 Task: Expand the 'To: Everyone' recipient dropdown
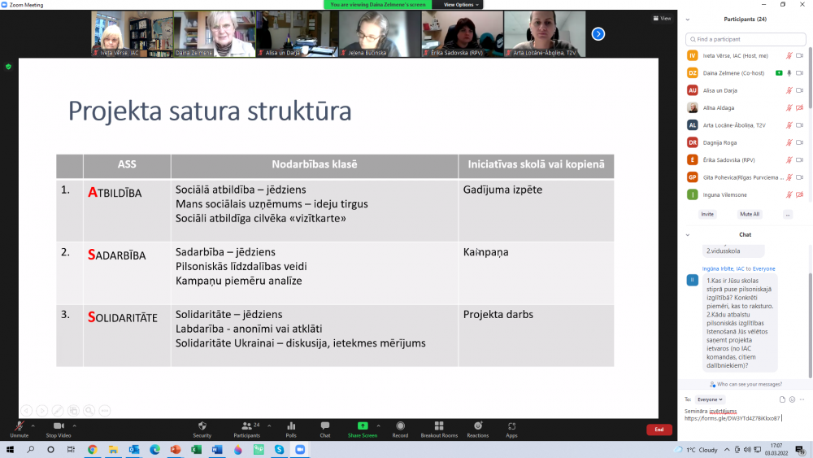click(710, 399)
